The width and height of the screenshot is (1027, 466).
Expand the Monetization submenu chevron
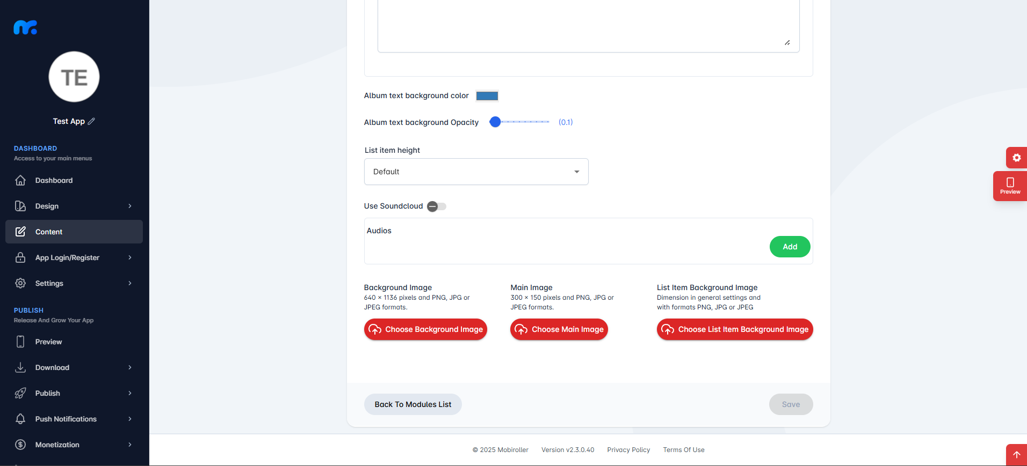[x=130, y=445]
